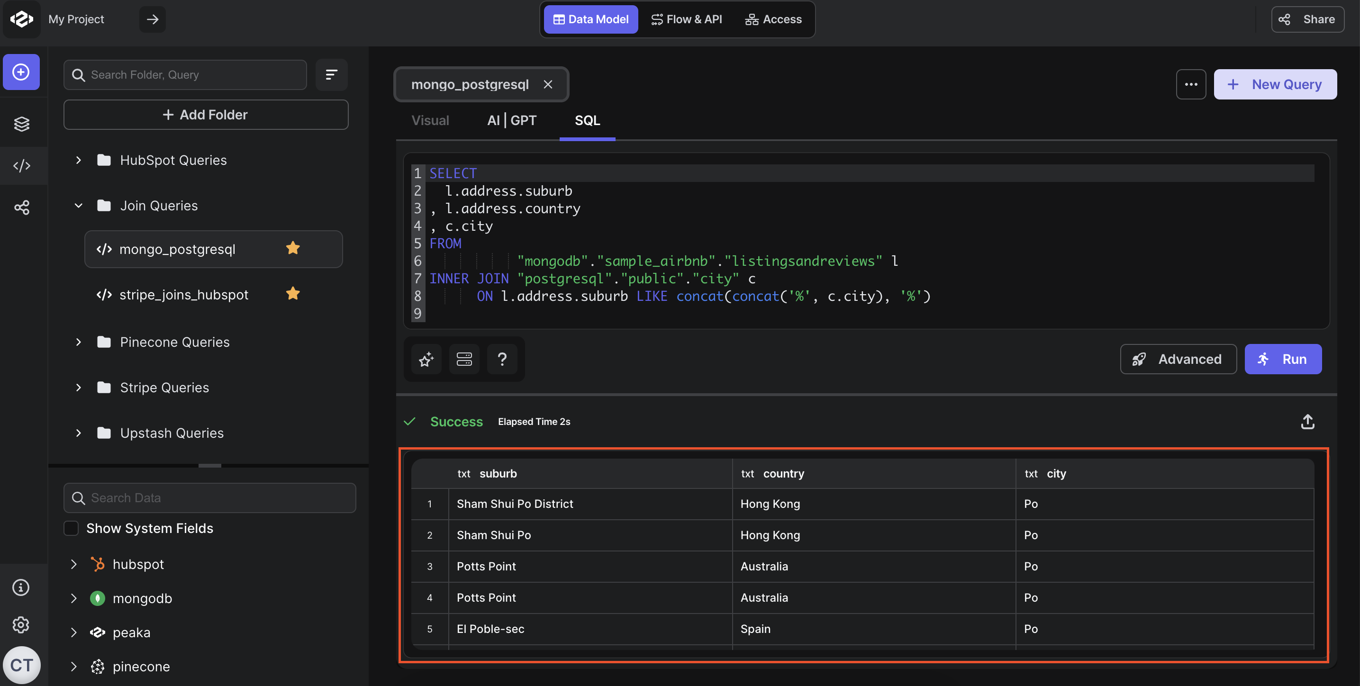This screenshot has height=686, width=1360.
Task: Expand the HubSpot Queries folder
Action: pyautogui.click(x=78, y=160)
